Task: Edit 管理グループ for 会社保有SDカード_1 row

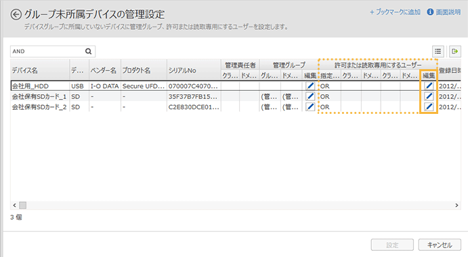Action: [310, 96]
